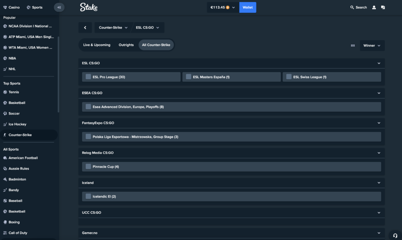
Task: Click the American Football icon
Action: pos(5,158)
